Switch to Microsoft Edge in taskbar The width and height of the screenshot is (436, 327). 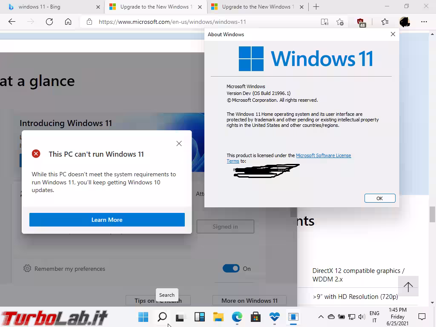pos(237,317)
